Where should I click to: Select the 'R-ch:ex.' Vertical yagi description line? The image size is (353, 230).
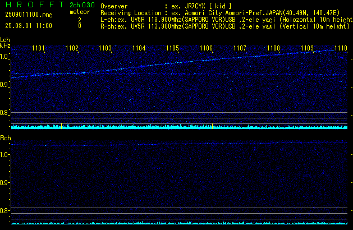[225, 26]
